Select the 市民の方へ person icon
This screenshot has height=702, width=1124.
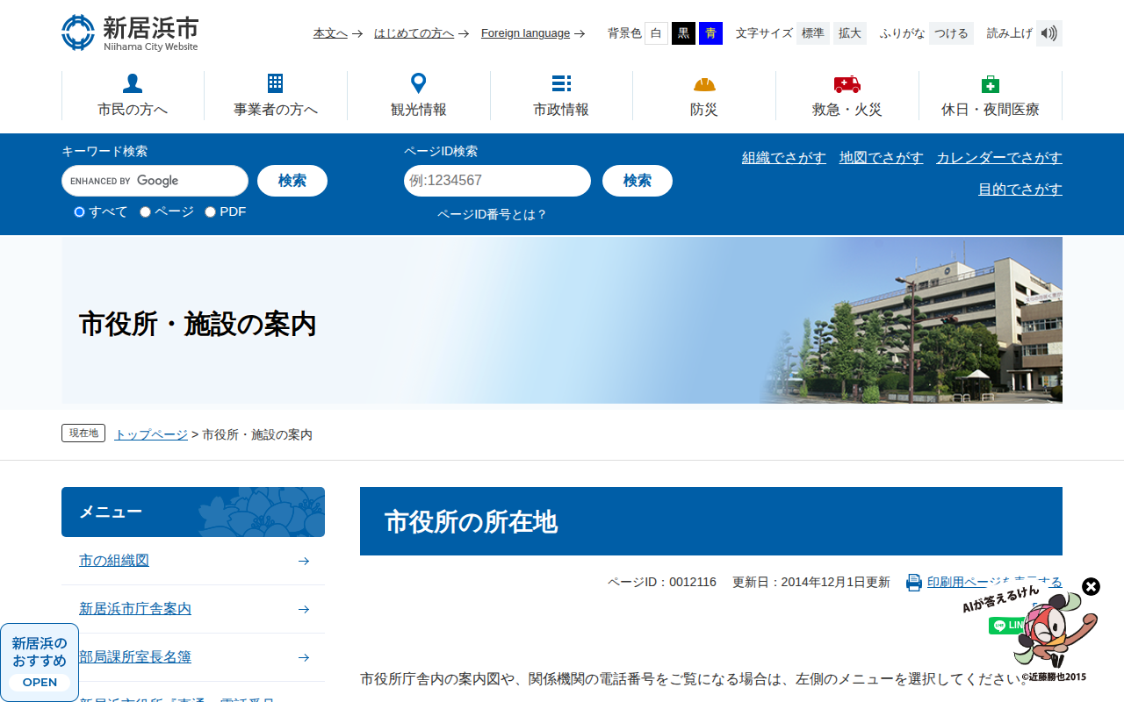(132, 82)
